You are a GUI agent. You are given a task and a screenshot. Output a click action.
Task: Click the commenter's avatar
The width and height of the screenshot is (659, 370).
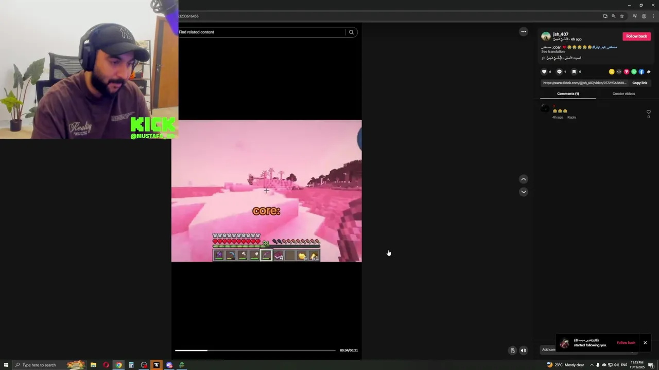[545, 108]
